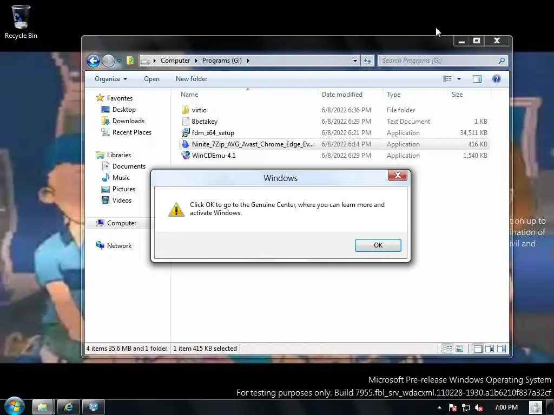Select Desktop under Favorites
This screenshot has height=415, width=554.
click(124, 109)
